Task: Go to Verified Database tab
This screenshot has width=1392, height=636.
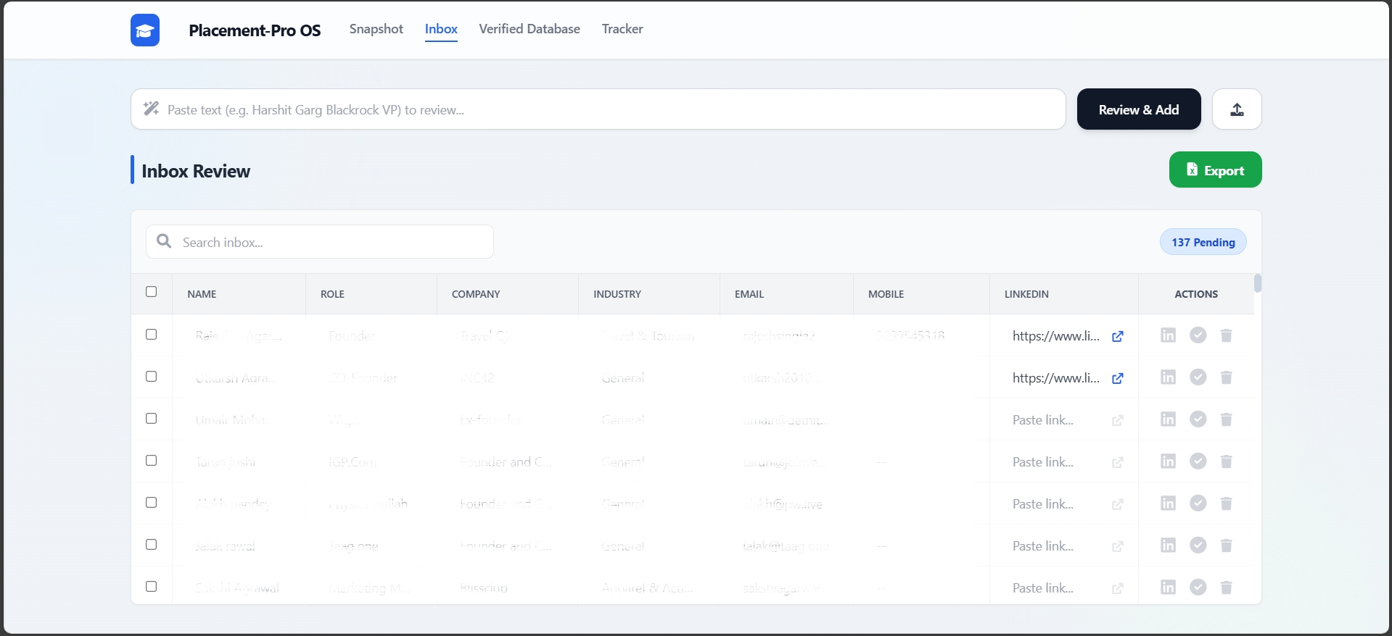Action: point(530,29)
